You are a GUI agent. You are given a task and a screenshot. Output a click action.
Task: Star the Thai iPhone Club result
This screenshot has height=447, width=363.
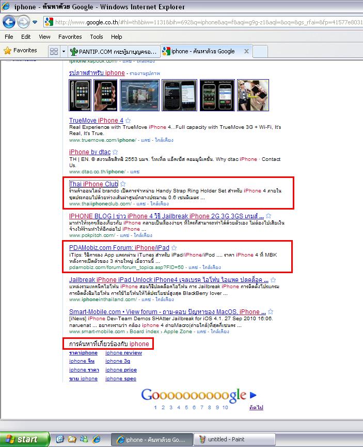point(123,184)
